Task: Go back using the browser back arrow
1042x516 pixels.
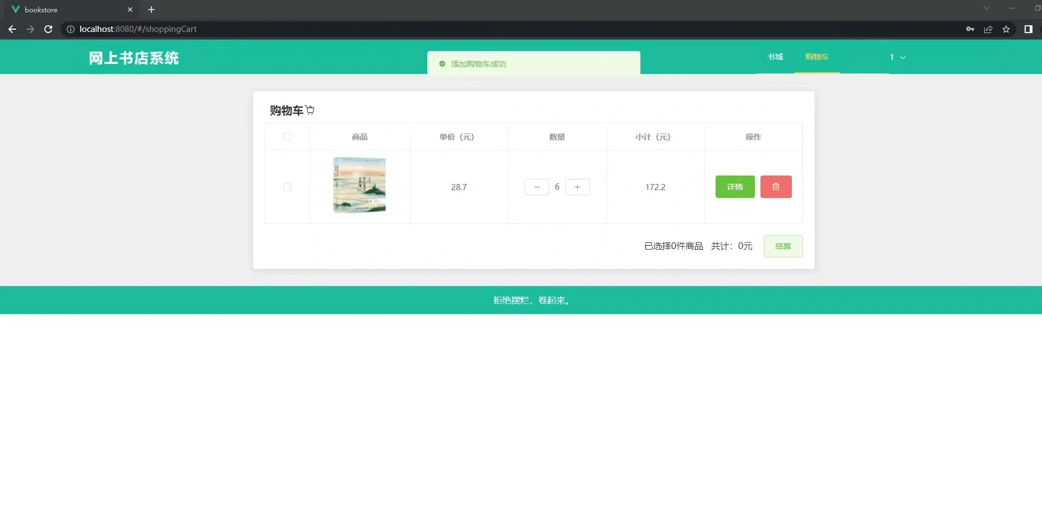Action: (12, 29)
